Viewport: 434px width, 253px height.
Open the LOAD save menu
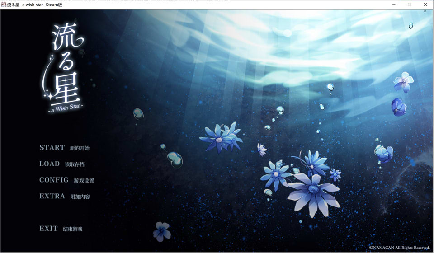[62, 164]
